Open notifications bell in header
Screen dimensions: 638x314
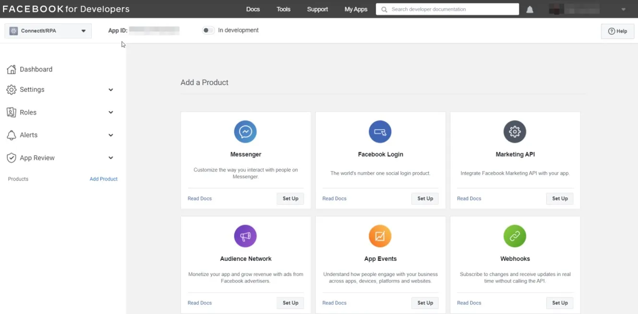coord(530,10)
